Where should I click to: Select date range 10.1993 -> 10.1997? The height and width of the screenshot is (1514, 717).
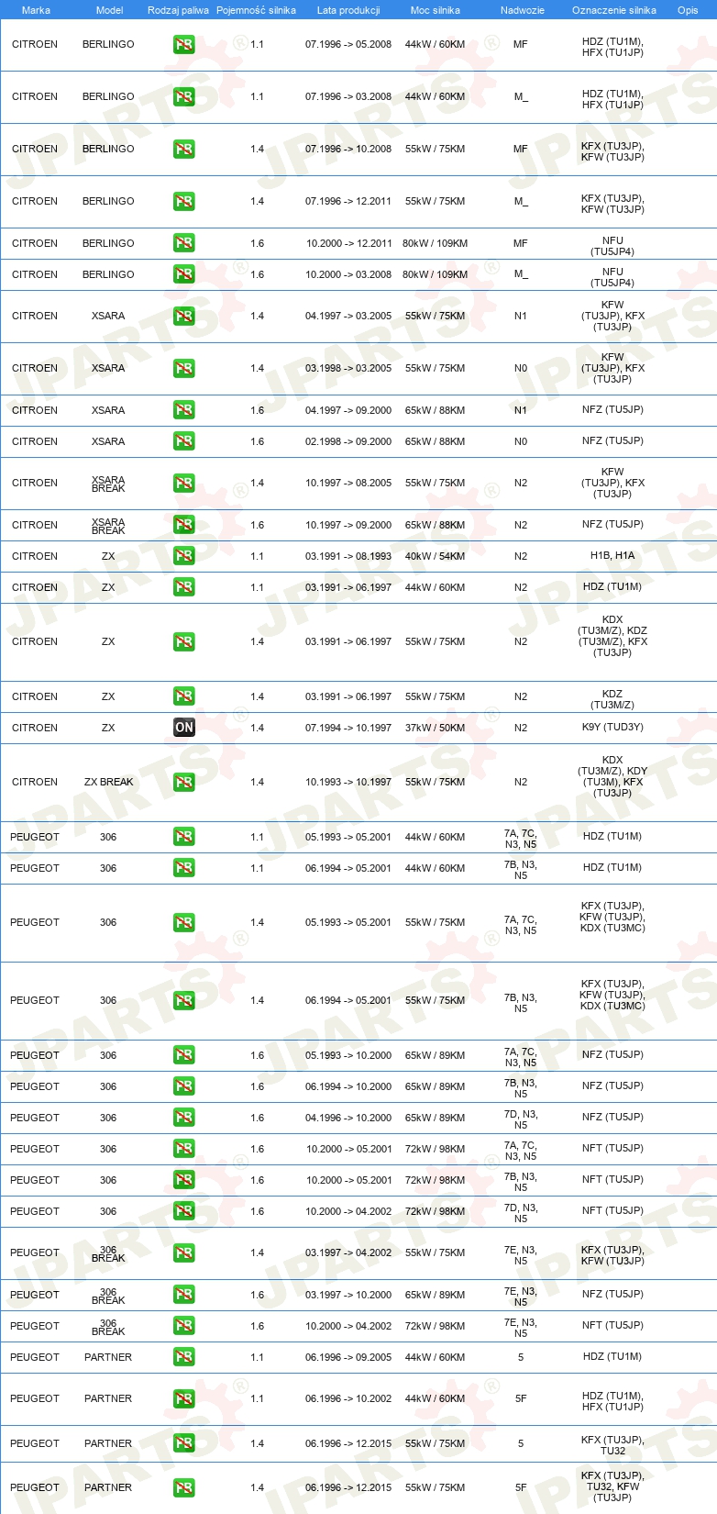(348, 782)
